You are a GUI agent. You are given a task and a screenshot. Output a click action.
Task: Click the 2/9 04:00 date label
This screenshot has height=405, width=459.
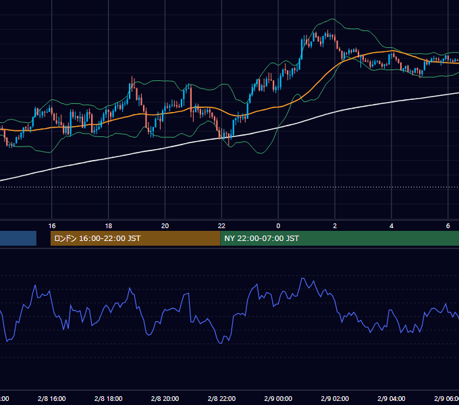click(x=391, y=398)
